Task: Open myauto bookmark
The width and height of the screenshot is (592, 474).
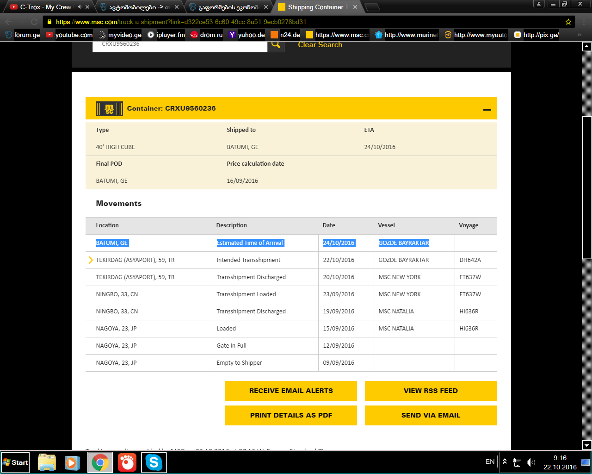Action: click(x=476, y=35)
